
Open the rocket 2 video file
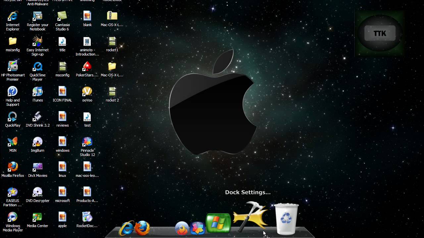tap(112, 92)
